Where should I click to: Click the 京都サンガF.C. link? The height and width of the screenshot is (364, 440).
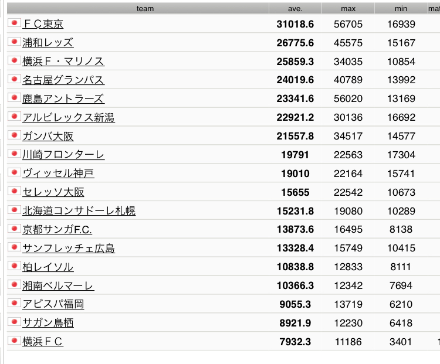coord(57,230)
